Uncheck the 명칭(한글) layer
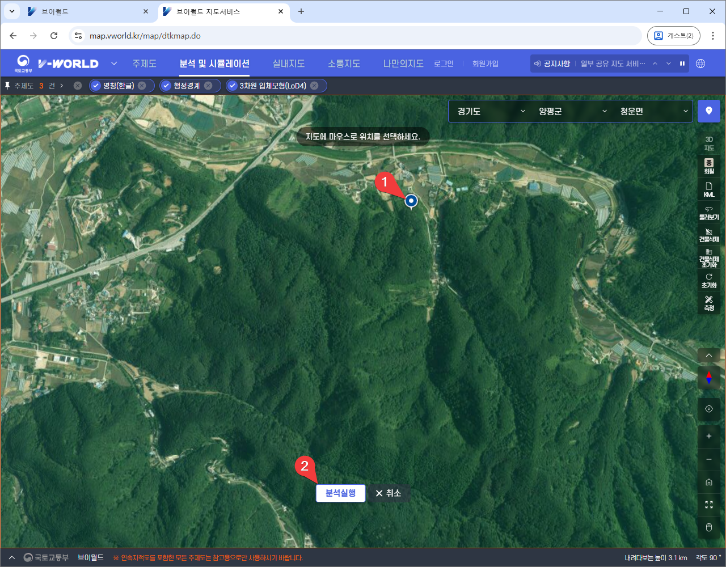This screenshot has width=726, height=567. (x=96, y=86)
